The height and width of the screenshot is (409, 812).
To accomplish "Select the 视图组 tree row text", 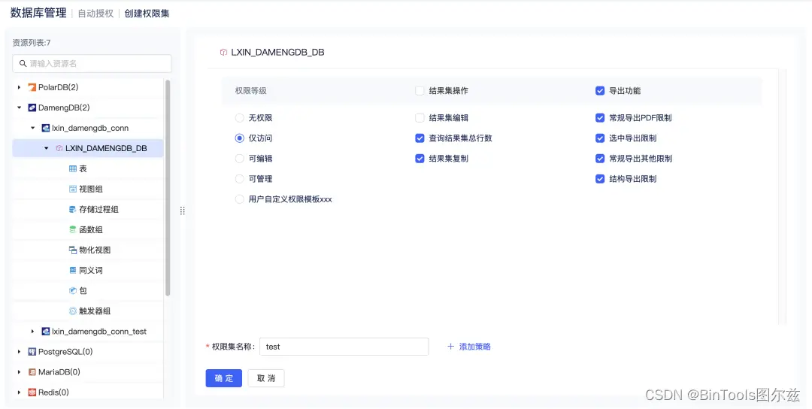I will (x=91, y=189).
